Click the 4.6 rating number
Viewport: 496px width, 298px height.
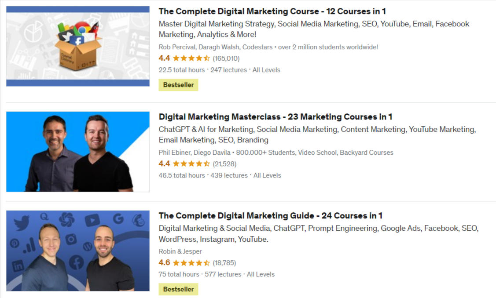164,262
